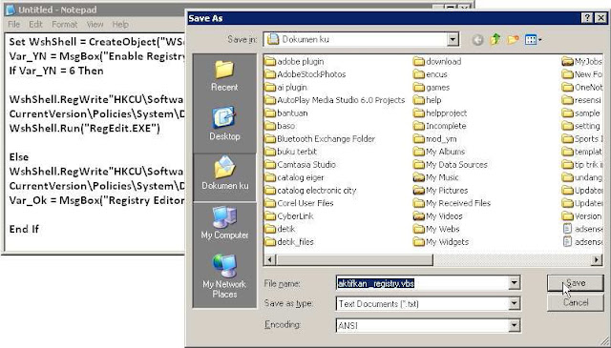Select the encus folder
The width and height of the screenshot is (611, 348).
point(431,74)
